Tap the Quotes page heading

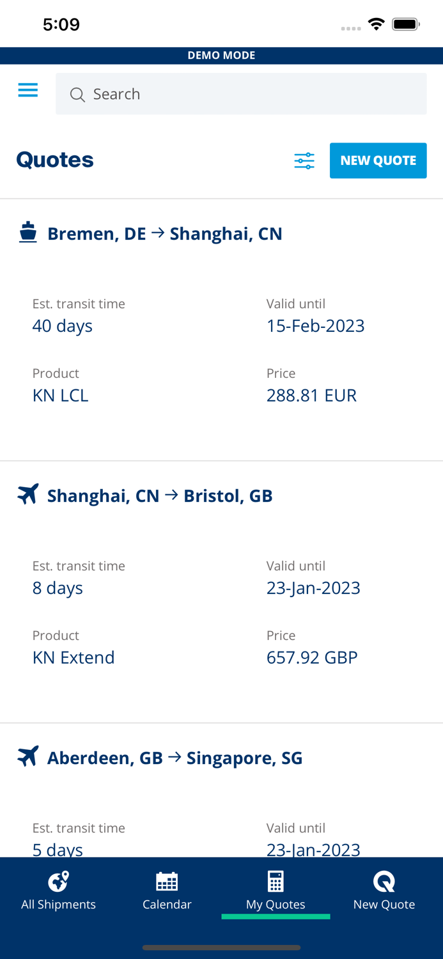click(x=55, y=160)
